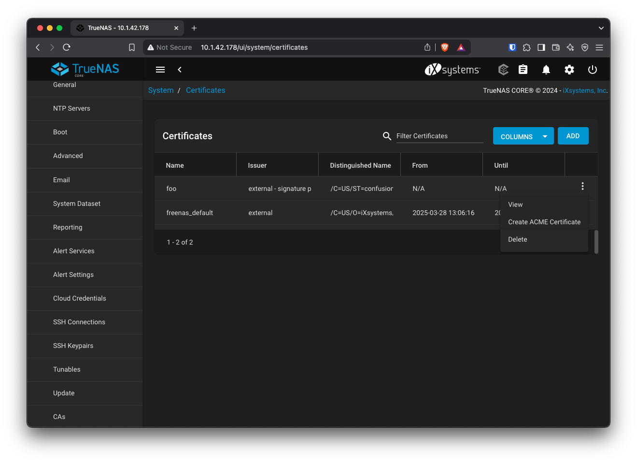The width and height of the screenshot is (637, 463).
Task: Show alerts via the bell icon
Action: [546, 70]
